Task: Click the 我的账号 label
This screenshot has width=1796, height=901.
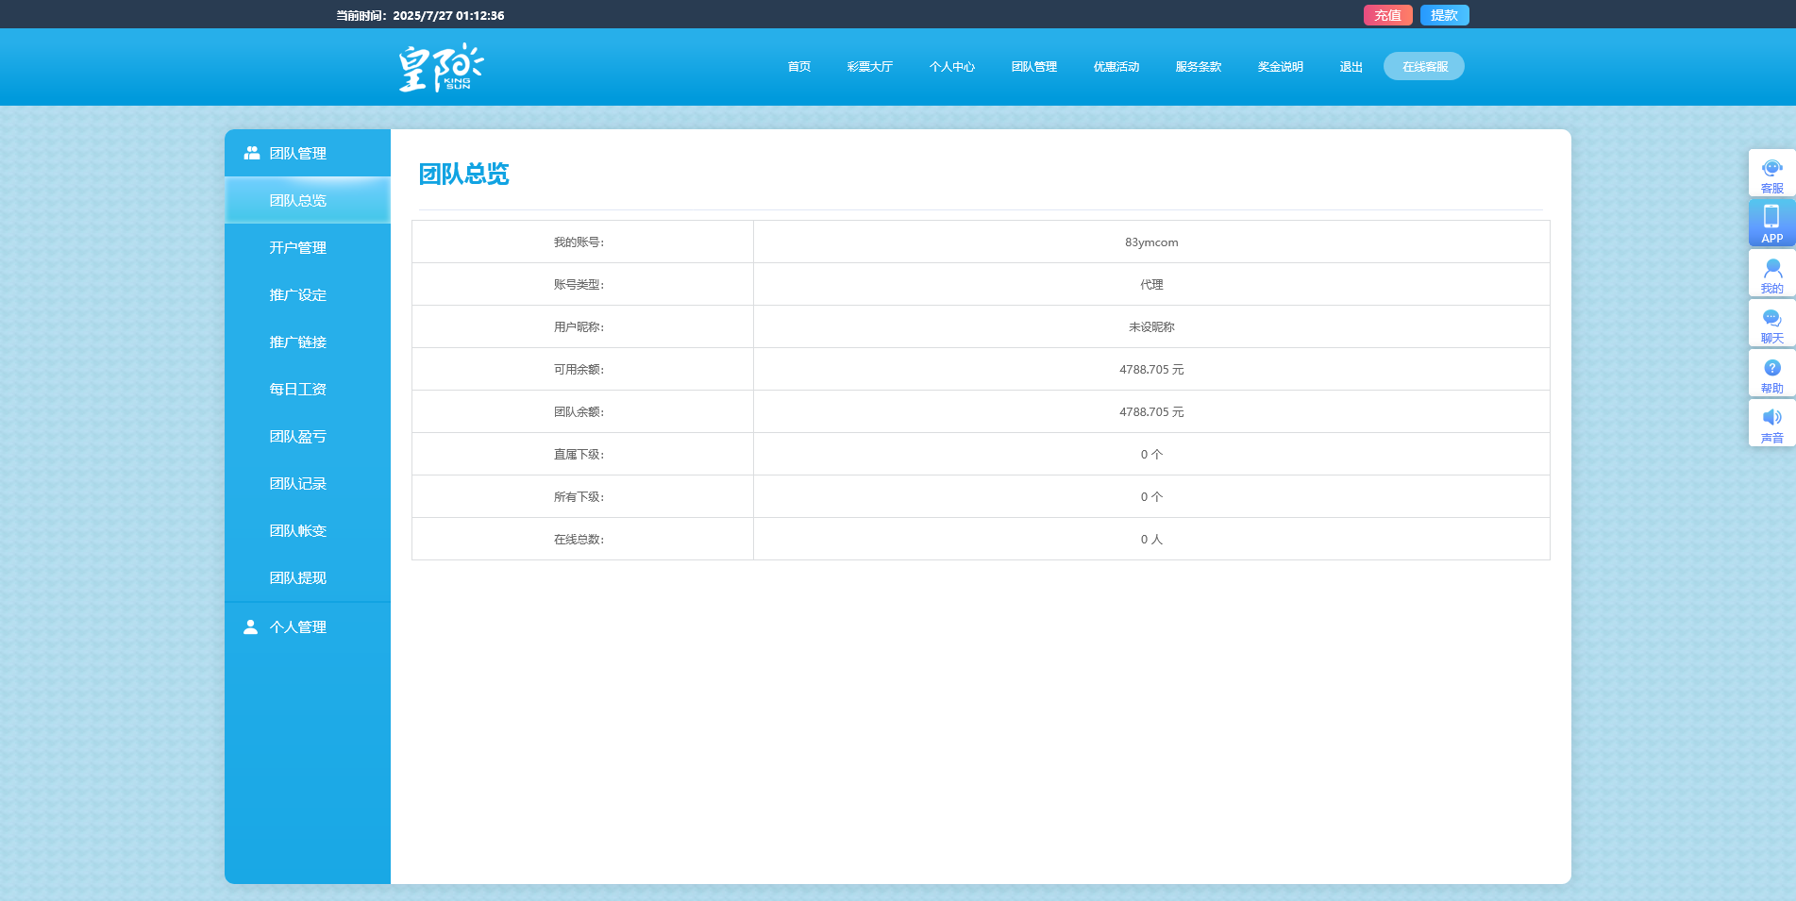Action: click(x=579, y=242)
